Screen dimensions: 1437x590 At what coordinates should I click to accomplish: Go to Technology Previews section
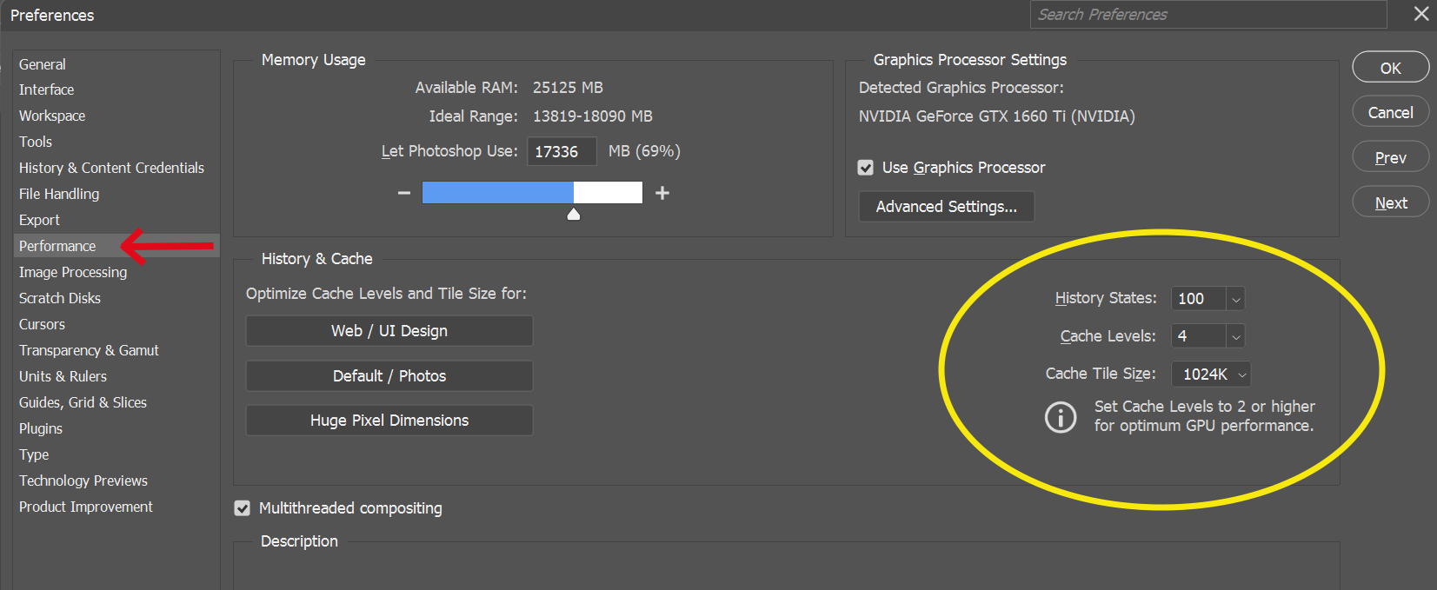click(x=83, y=481)
